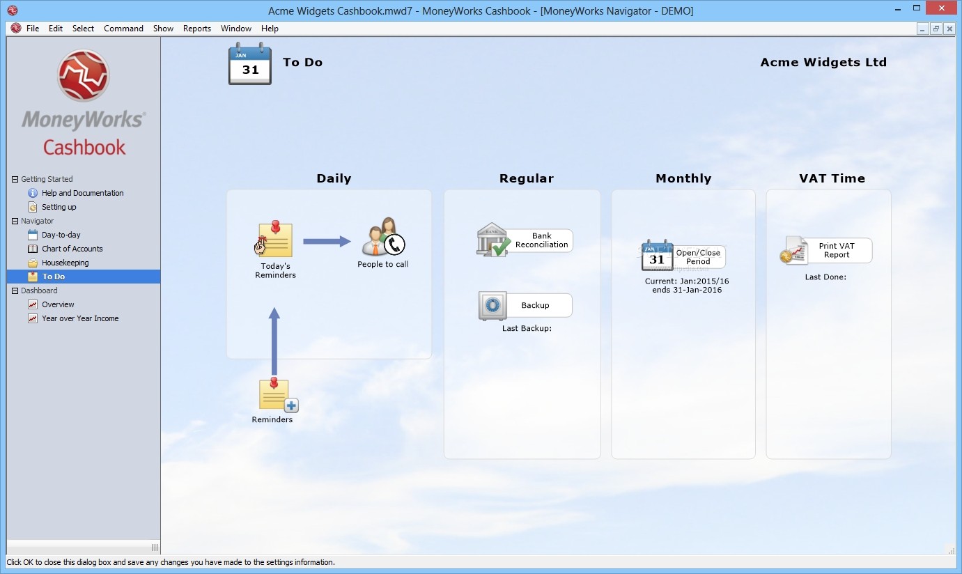This screenshot has height=574, width=962.
Task: Select Housekeeping in Navigator
Action: click(x=65, y=263)
